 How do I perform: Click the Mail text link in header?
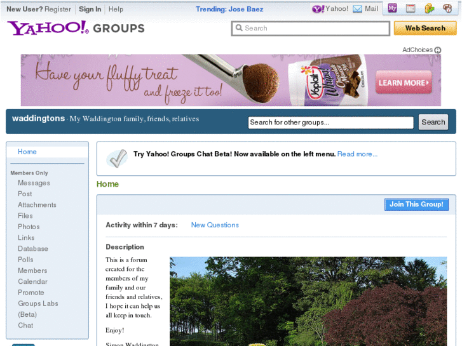coord(371,9)
